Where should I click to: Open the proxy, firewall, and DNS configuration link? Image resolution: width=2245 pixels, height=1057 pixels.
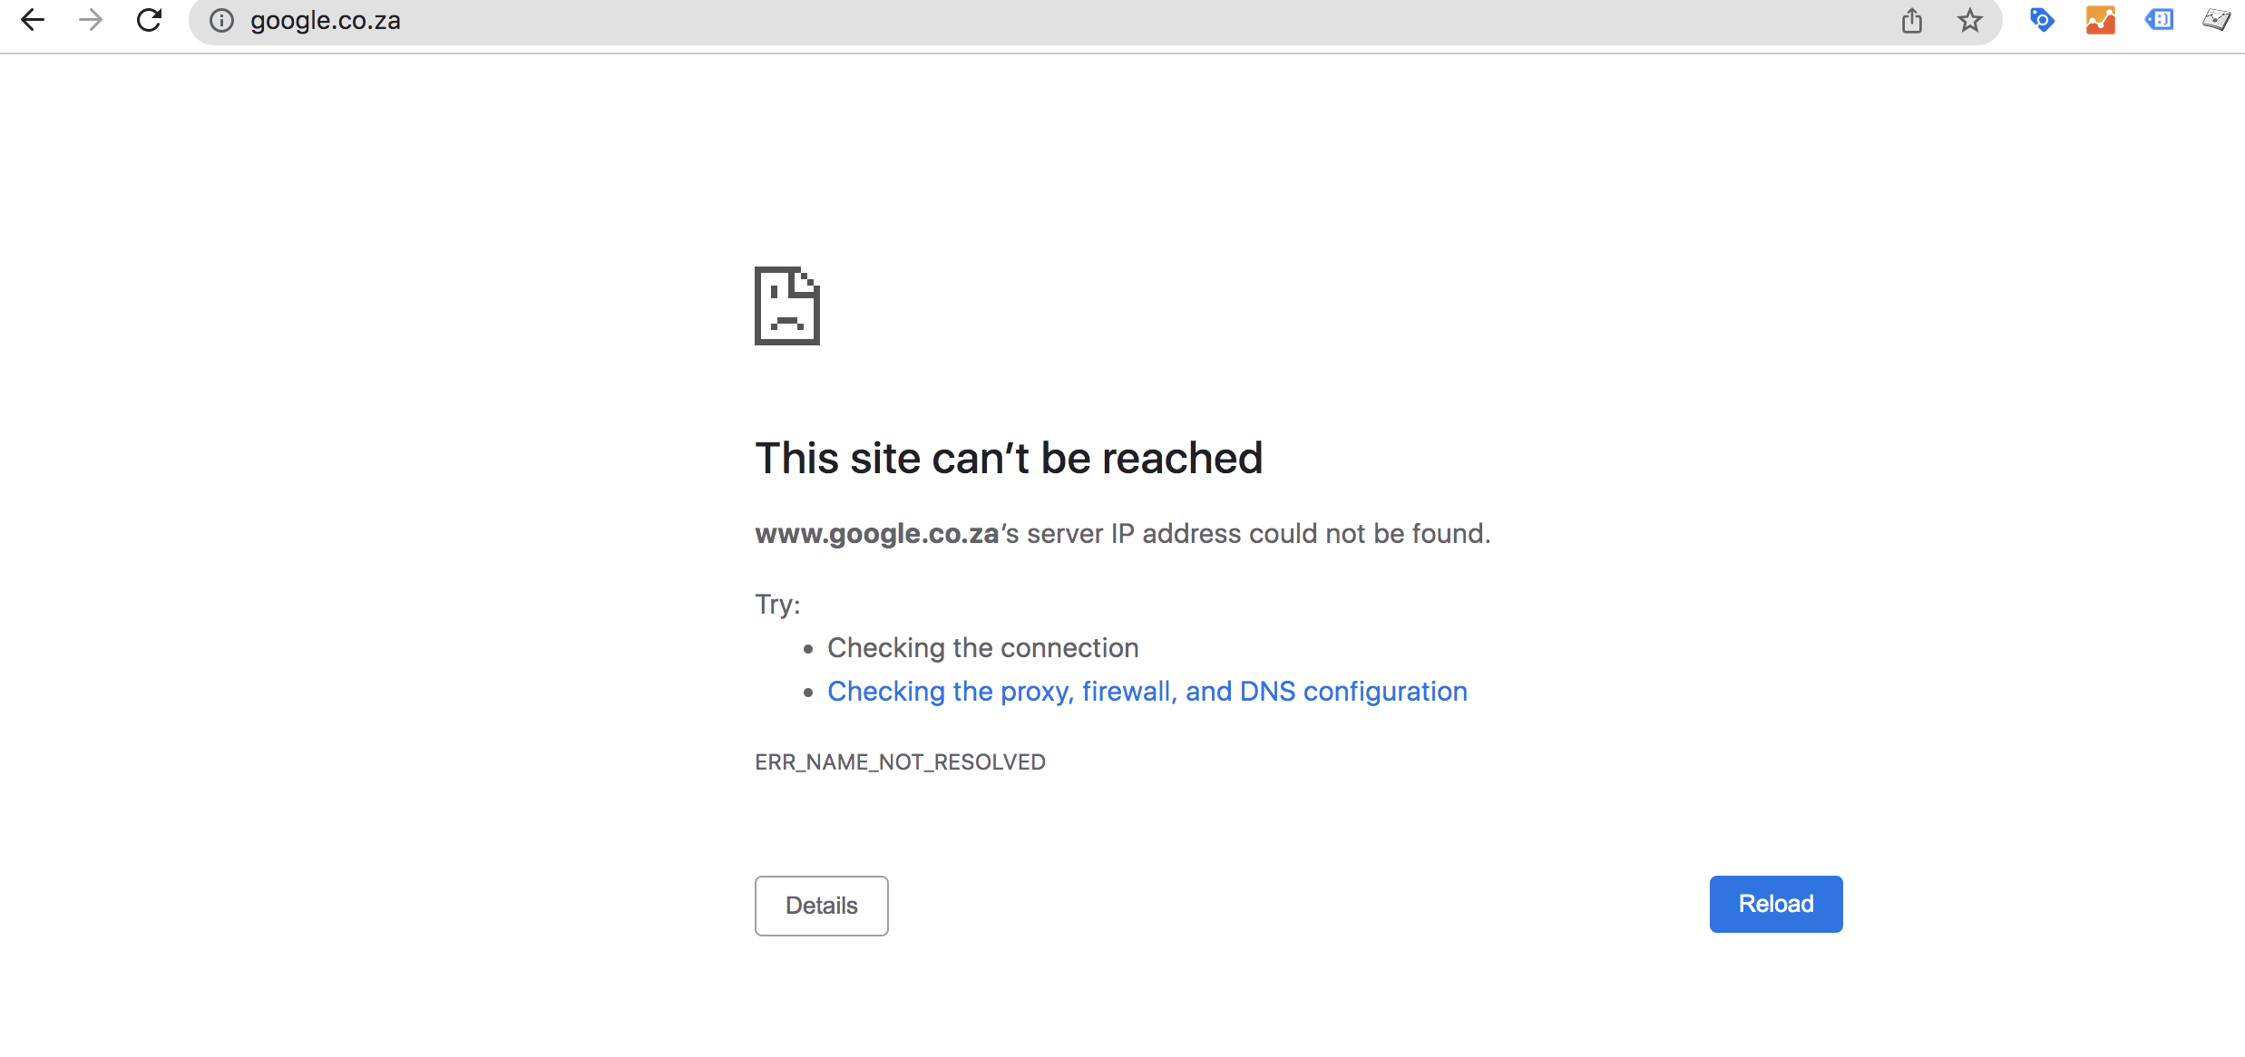pos(1147,691)
